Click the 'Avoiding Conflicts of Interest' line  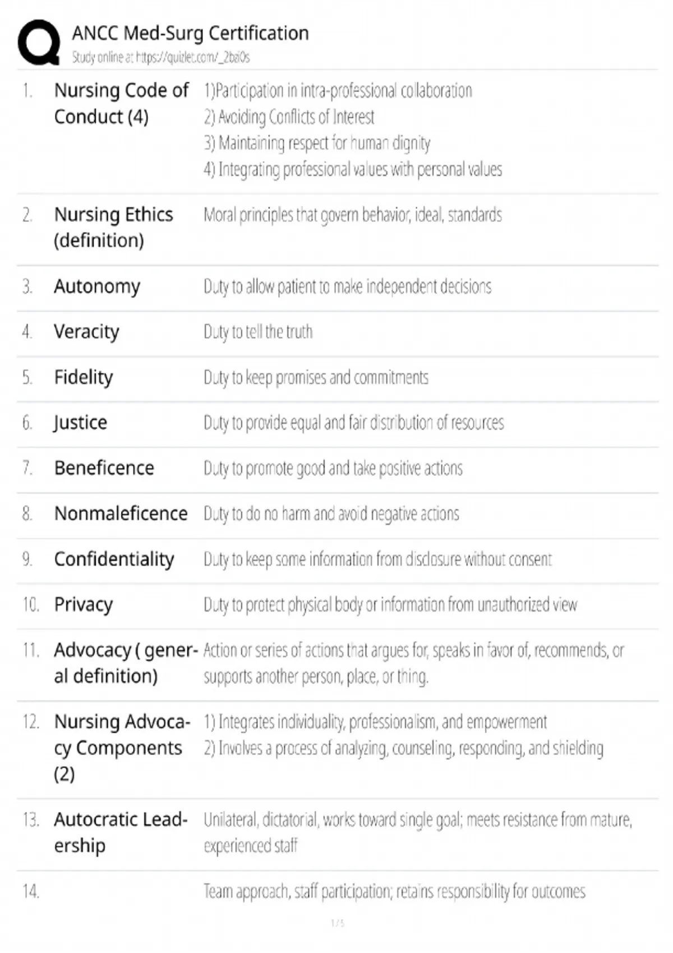point(289,117)
